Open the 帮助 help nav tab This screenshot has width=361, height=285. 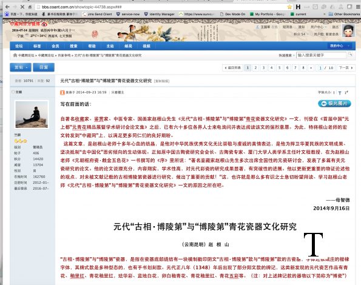click(92, 46)
